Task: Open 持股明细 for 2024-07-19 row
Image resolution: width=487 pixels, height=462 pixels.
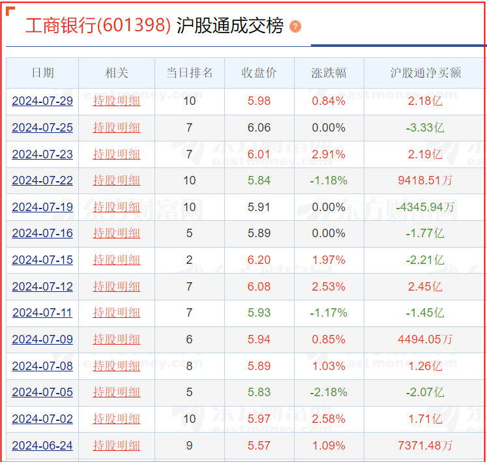Action: coord(117,207)
